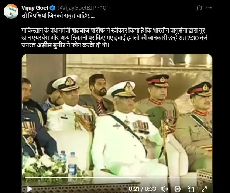Screen dimensions: 230x193
Task: Open Vijay Goel's profile picture
Action: (11, 11)
